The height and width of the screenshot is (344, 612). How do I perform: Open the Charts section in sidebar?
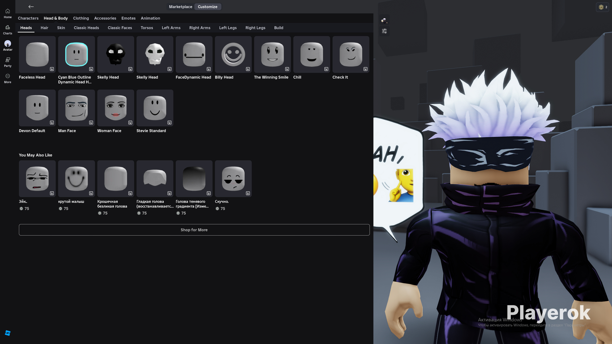(8, 30)
